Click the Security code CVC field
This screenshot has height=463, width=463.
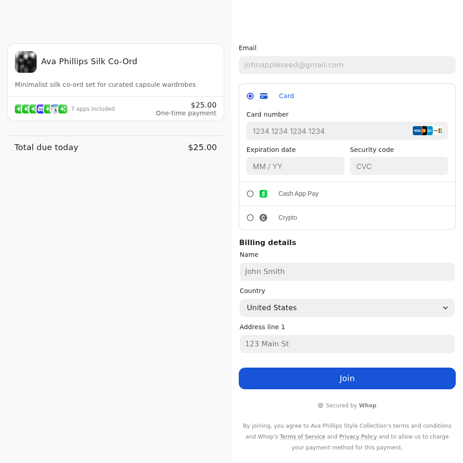click(399, 166)
